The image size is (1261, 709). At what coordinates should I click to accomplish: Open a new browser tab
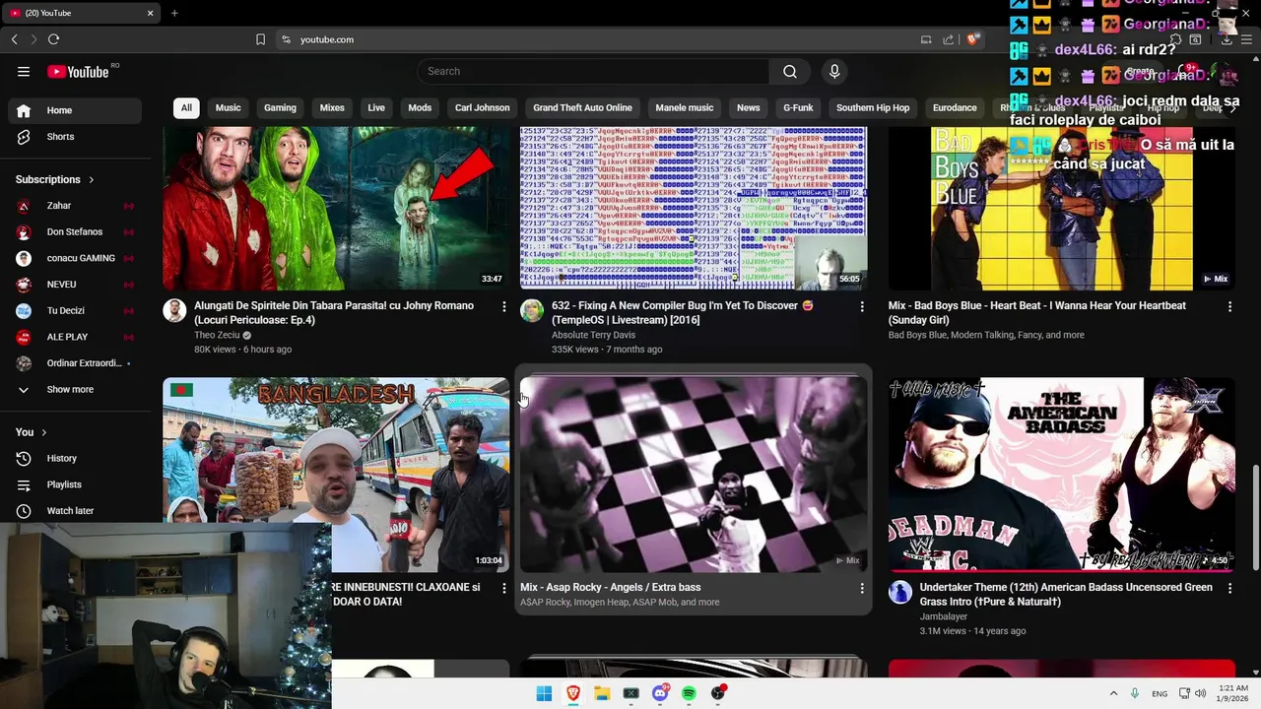(174, 13)
